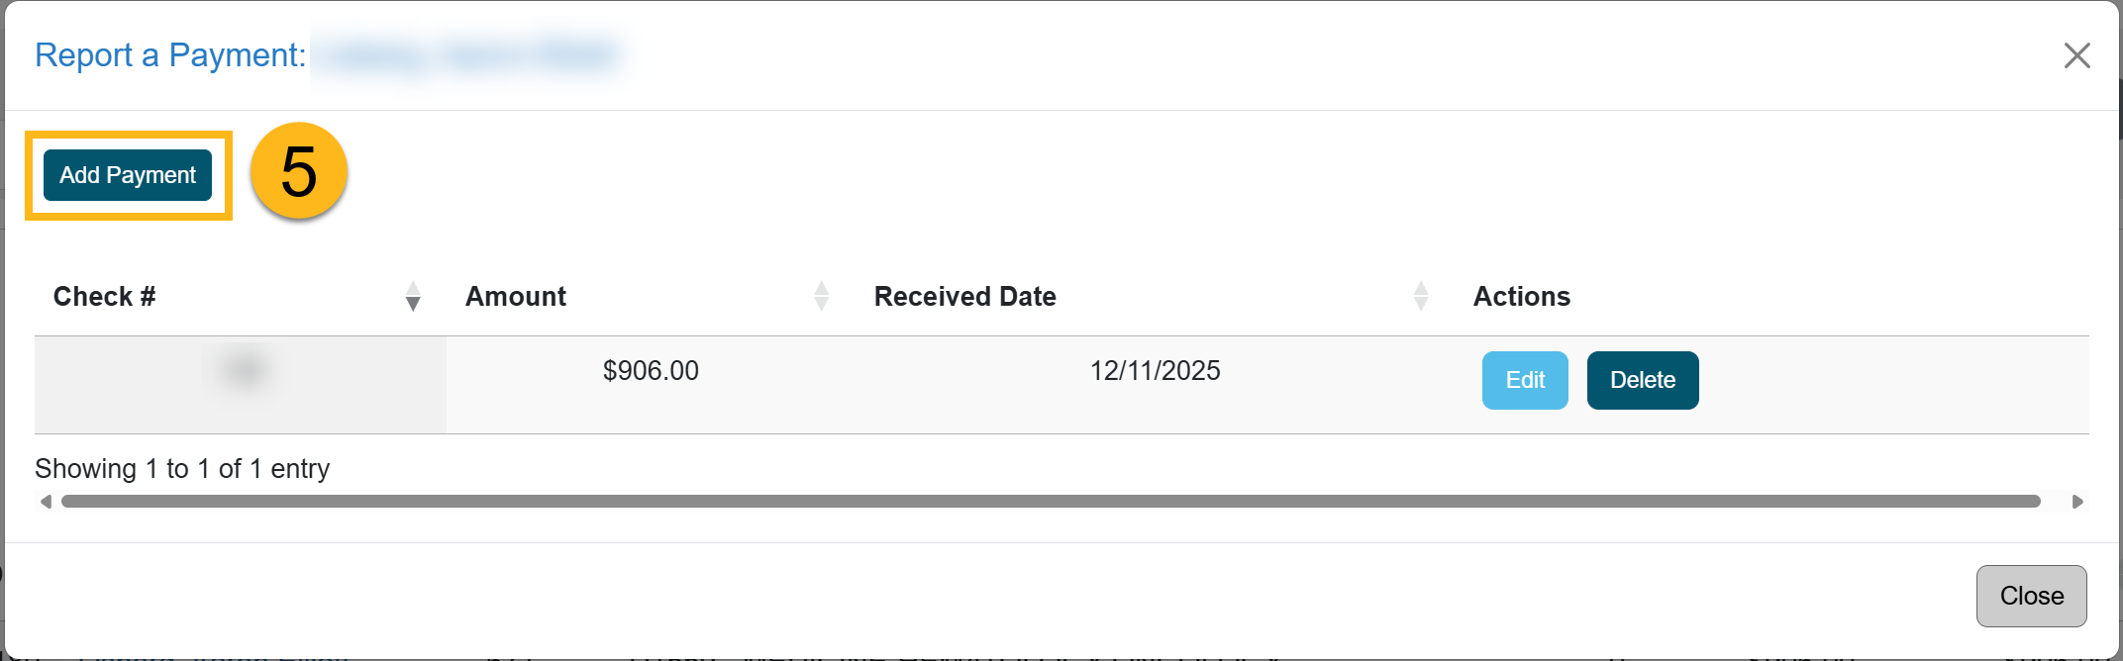The width and height of the screenshot is (2123, 661).
Task: Click the Add Payment button
Action: pyautogui.click(x=128, y=175)
